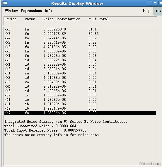Click the Integrated Noise Summary heading line

tap(66, 122)
